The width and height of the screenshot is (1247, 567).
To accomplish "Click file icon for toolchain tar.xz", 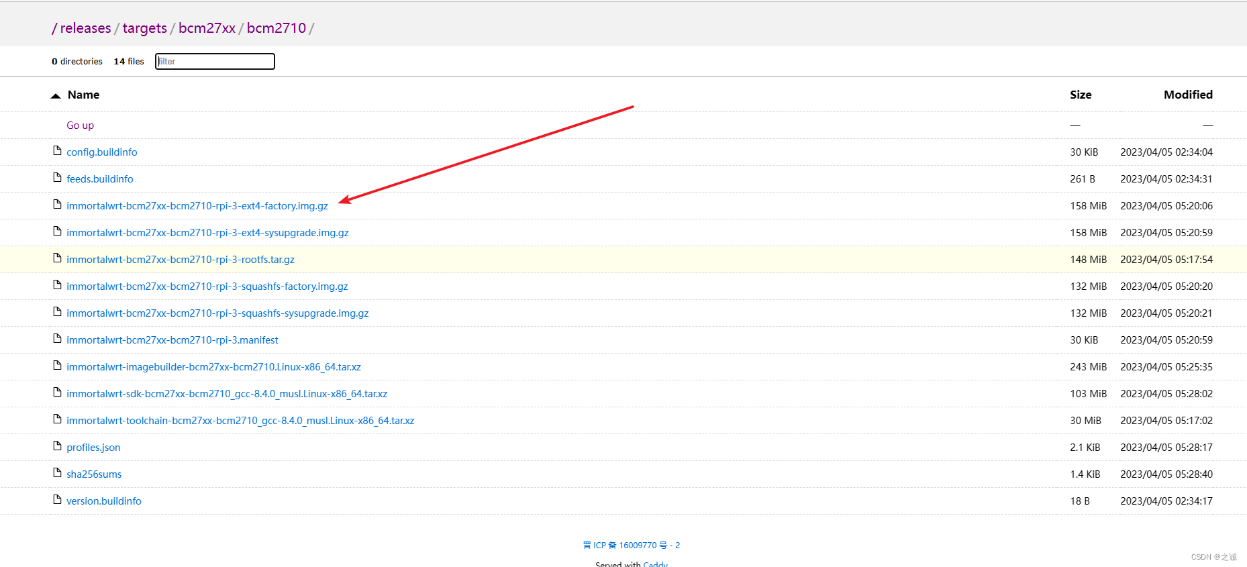I will coord(57,419).
